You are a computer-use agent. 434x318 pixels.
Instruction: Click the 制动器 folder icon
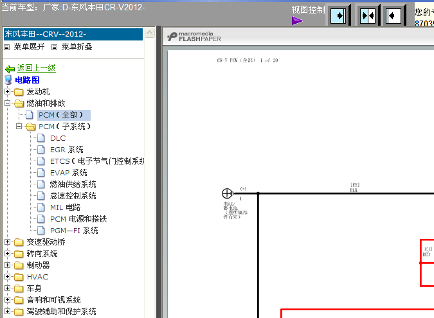(x=19, y=265)
